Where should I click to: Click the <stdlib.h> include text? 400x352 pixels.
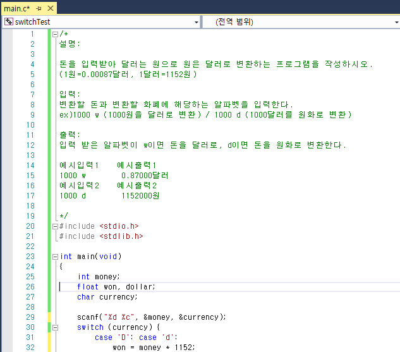121,236
